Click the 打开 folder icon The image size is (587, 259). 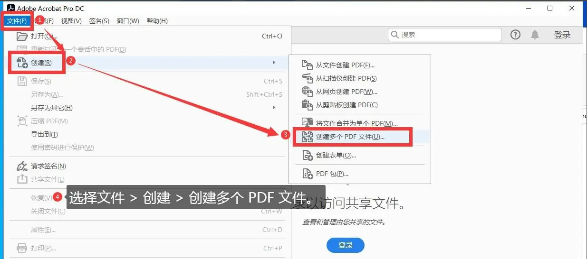tap(22, 36)
